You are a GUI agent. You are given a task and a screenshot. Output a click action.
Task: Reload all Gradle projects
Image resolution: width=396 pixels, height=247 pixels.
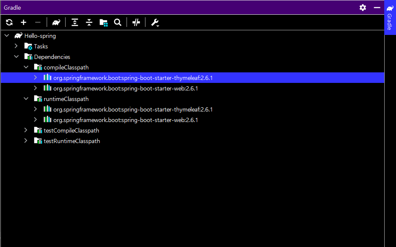[x=9, y=22]
